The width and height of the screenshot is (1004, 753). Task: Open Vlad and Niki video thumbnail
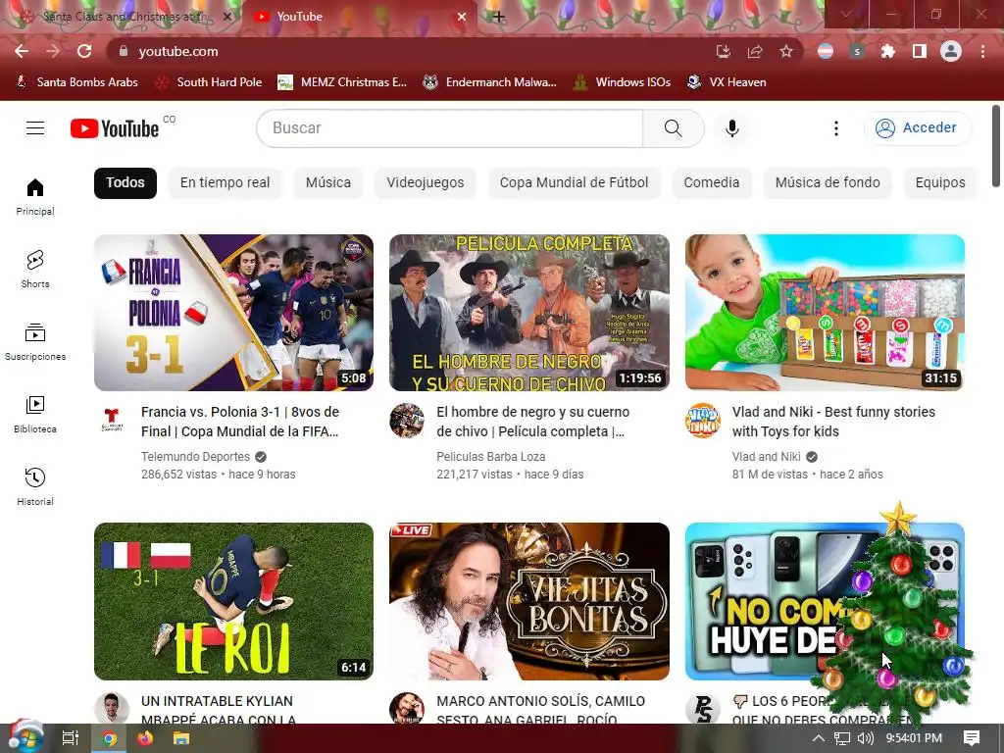[825, 313]
